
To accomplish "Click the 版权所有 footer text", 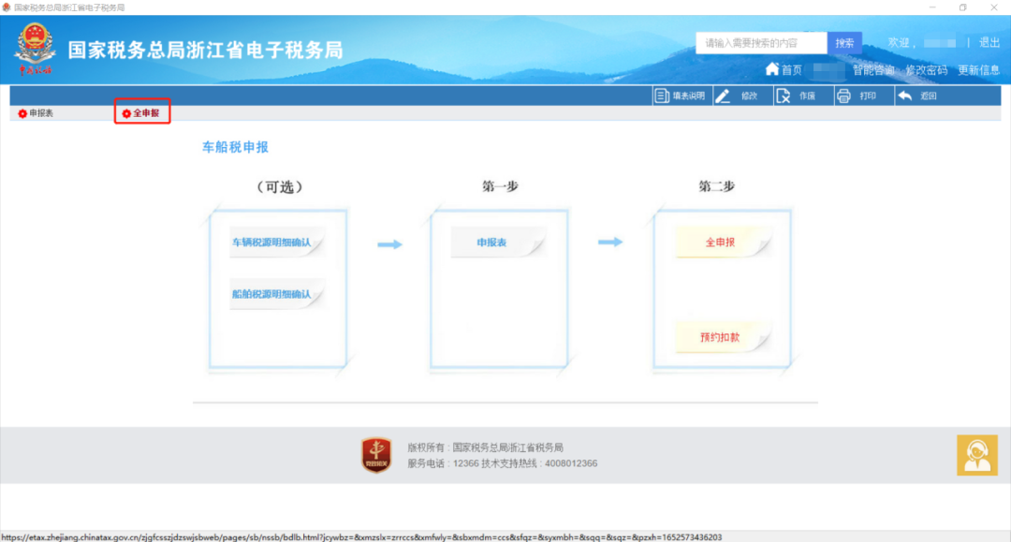I will click(x=485, y=447).
